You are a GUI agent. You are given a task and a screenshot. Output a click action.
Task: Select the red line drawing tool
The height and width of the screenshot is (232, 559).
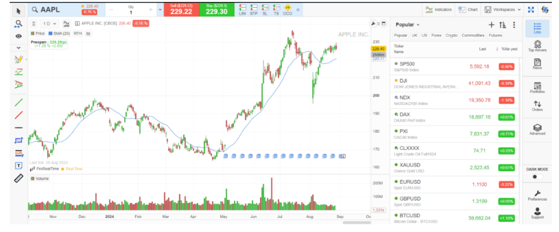click(19, 115)
